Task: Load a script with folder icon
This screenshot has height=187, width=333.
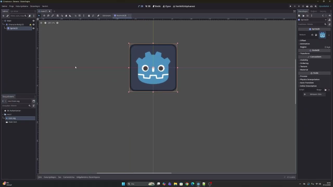Action: click(x=325, y=90)
